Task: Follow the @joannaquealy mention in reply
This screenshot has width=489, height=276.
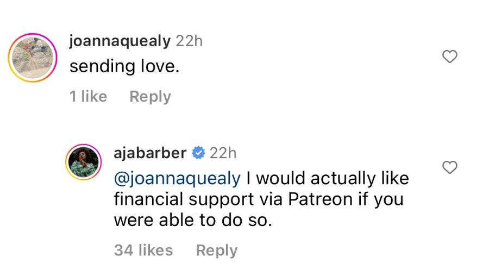Action: [177, 179]
